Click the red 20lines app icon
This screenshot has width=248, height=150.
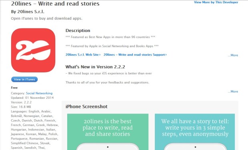pyautogui.click(x=33, y=50)
